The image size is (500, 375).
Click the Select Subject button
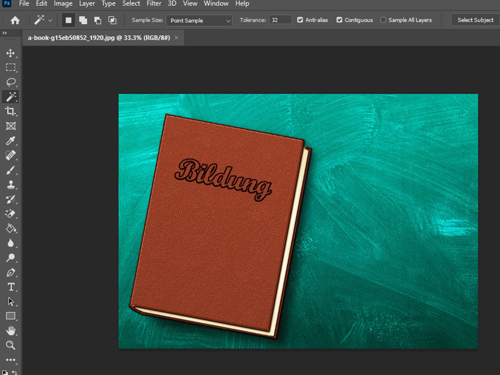click(476, 20)
